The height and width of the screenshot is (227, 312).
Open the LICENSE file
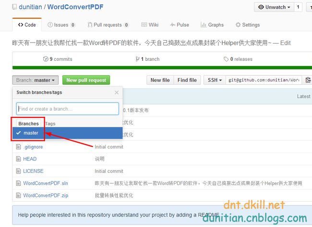33,171
